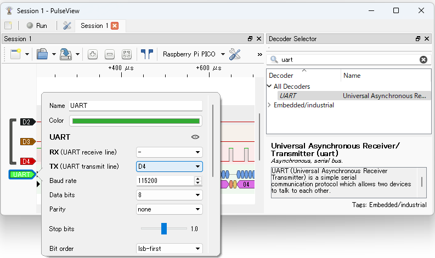Open the TX transmit line dropdown

(x=169, y=167)
